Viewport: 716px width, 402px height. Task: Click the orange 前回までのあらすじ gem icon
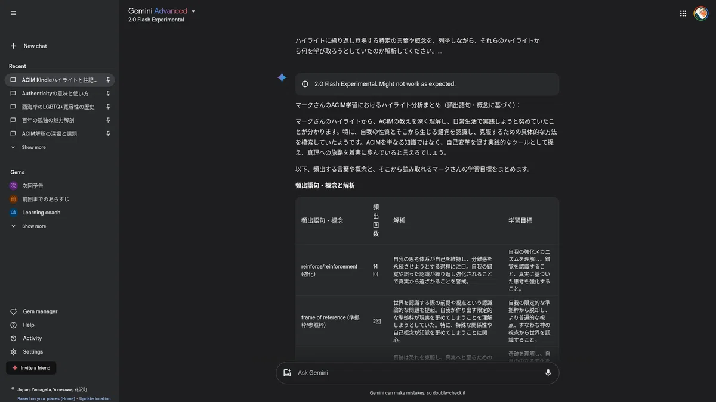point(13,199)
